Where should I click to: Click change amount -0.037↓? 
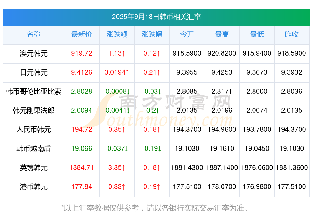[x=117, y=149]
